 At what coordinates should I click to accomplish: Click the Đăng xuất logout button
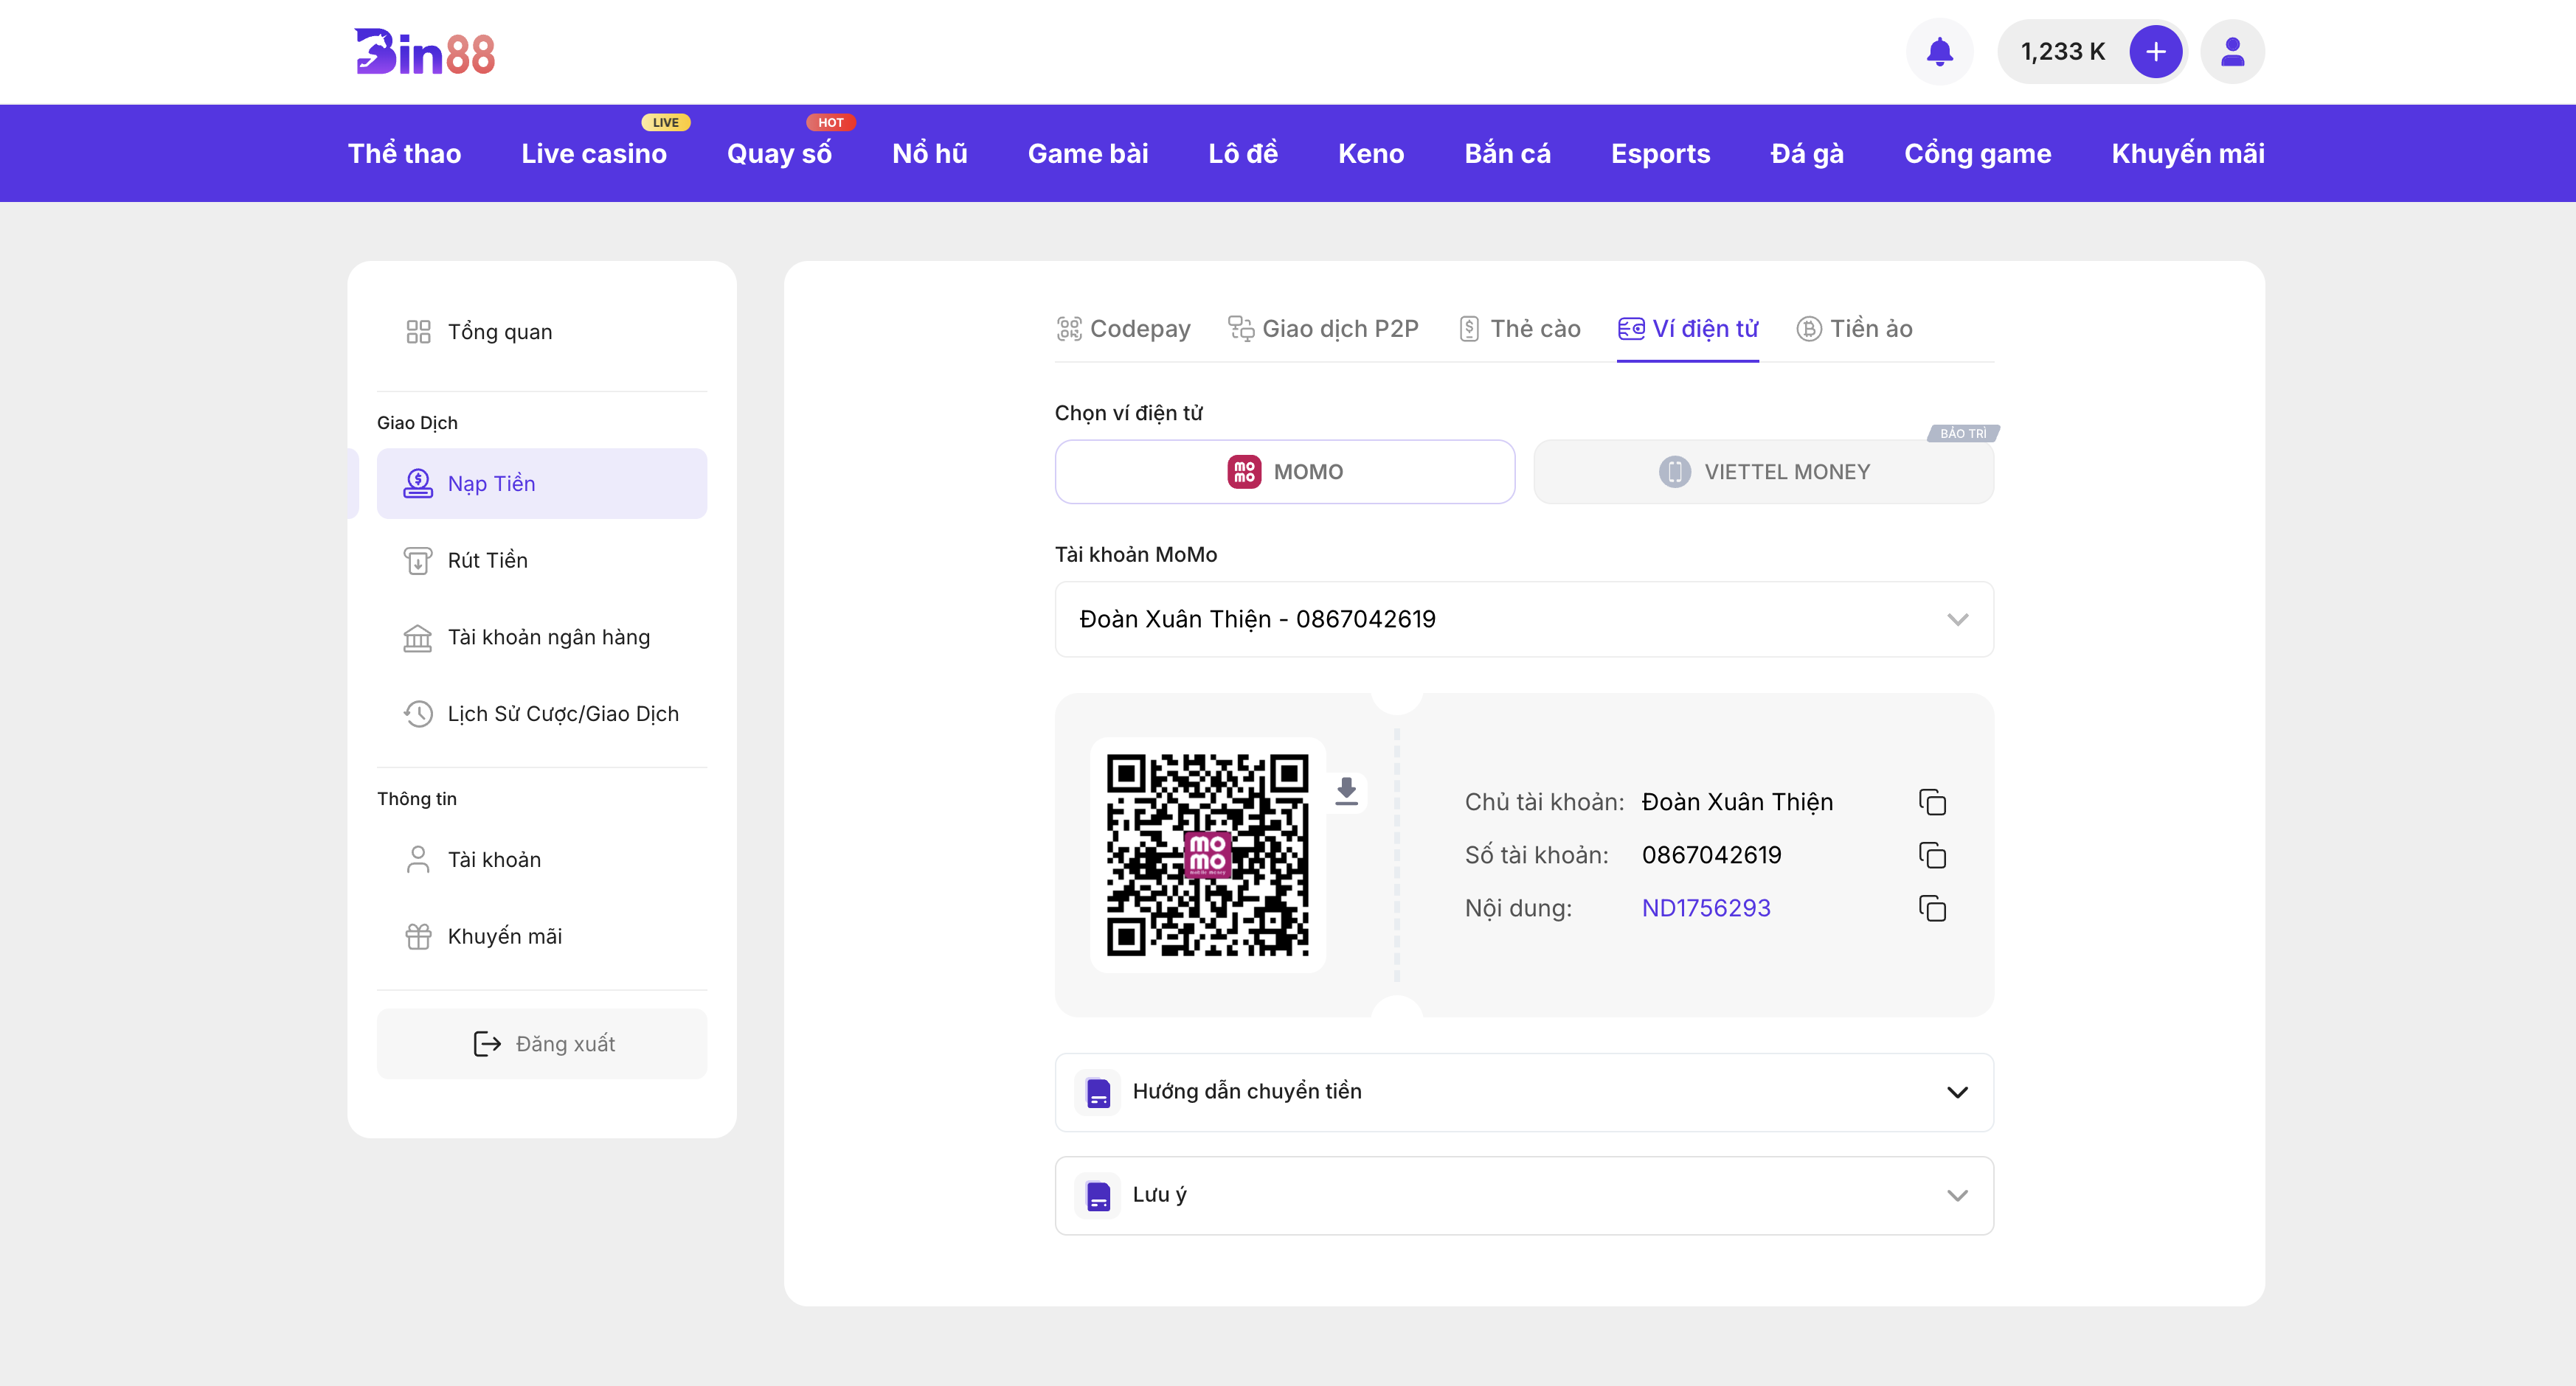541,1044
